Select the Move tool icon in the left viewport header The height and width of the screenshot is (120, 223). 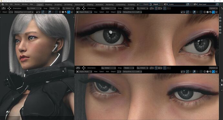pos(9,8)
